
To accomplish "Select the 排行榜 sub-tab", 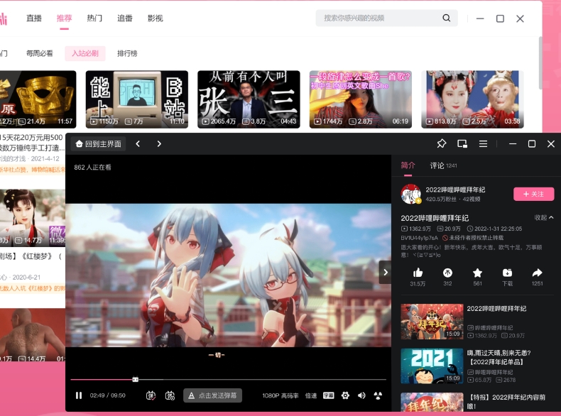I will [x=127, y=53].
